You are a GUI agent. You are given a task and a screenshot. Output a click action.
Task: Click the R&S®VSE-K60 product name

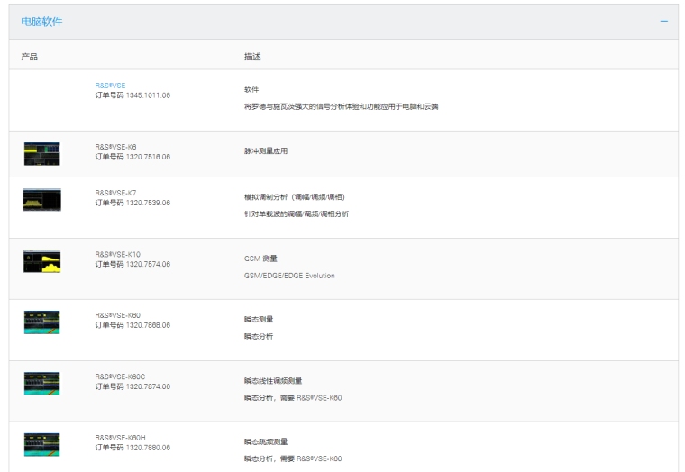(117, 315)
